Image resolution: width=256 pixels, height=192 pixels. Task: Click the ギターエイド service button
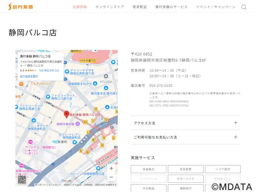(186, 179)
